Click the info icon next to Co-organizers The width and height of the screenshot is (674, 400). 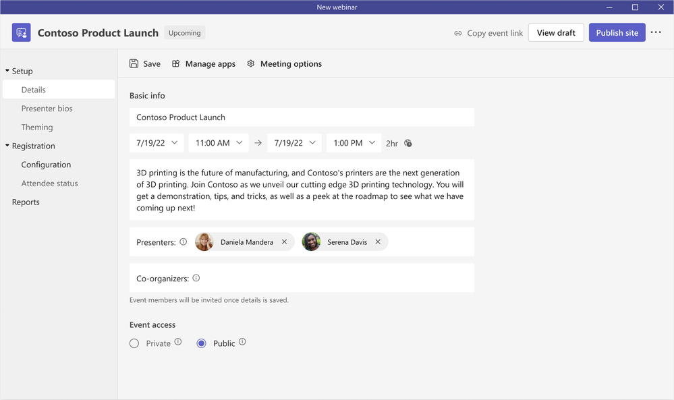[x=196, y=278]
